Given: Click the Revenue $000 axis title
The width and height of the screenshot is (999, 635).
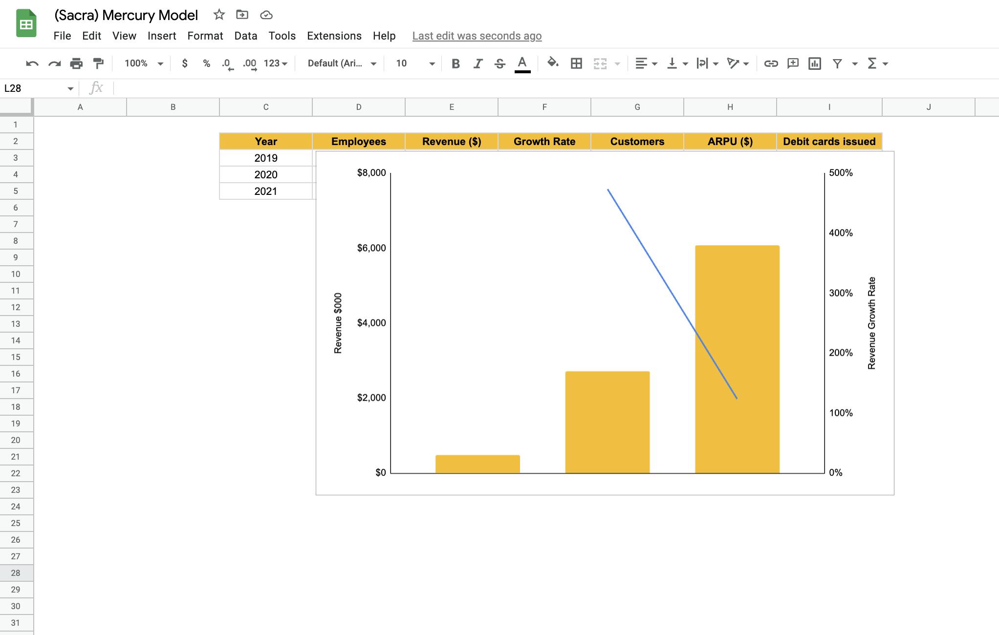Looking at the screenshot, I should coord(338,323).
